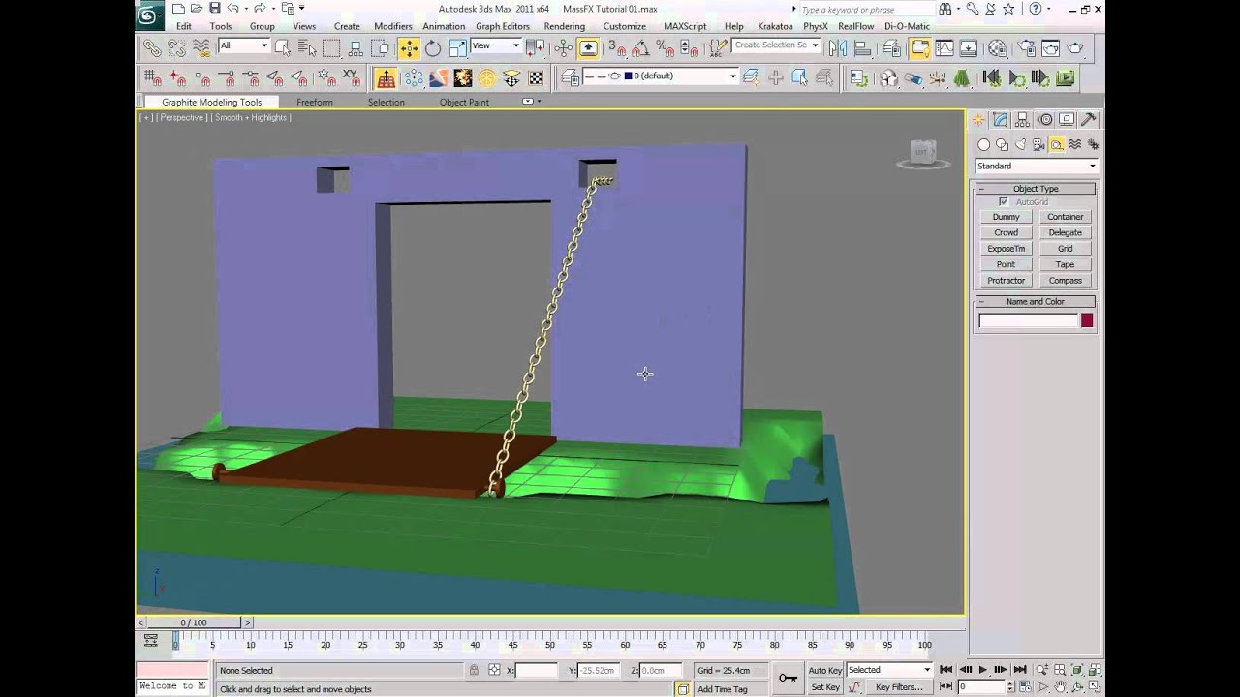Open the Key Filters dialog

point(899,687)
